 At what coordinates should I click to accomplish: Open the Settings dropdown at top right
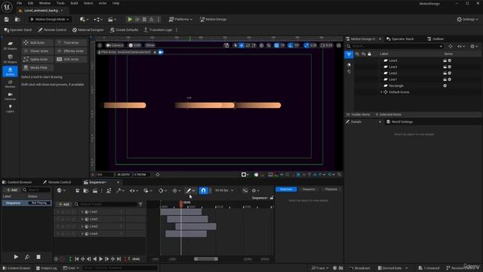(467, 20)
